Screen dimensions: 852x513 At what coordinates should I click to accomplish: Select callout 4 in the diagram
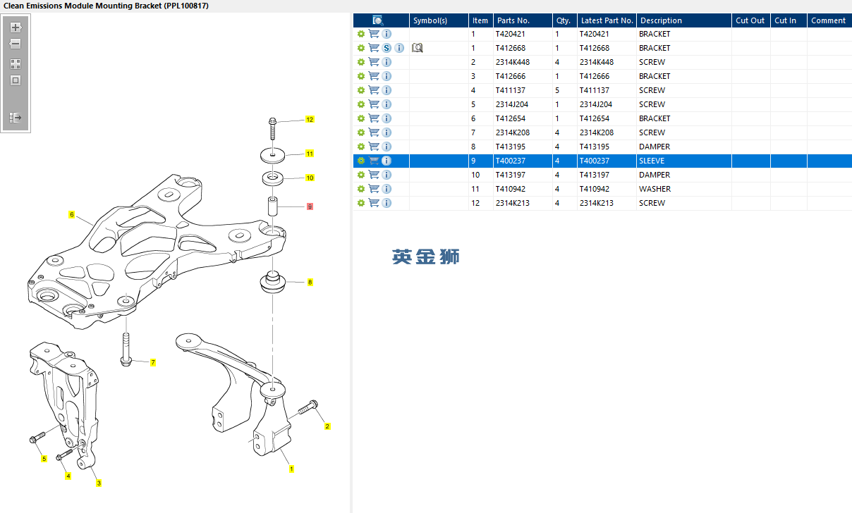[x=68, y=476]
